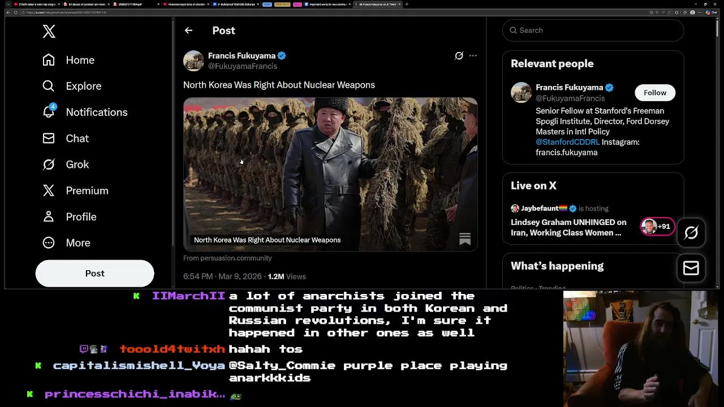Open the post's three-dot options menu
Viewport: 724px width, 407px height.
click(x=473, y=55)
